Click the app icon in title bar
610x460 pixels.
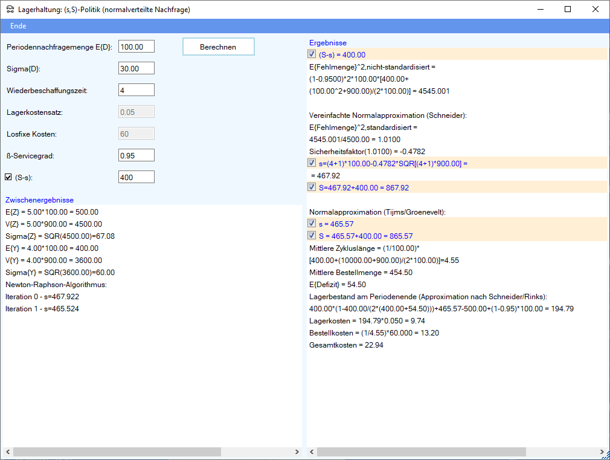click(x=9, y=9)
